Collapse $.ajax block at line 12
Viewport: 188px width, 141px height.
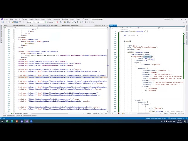[120, 41]
